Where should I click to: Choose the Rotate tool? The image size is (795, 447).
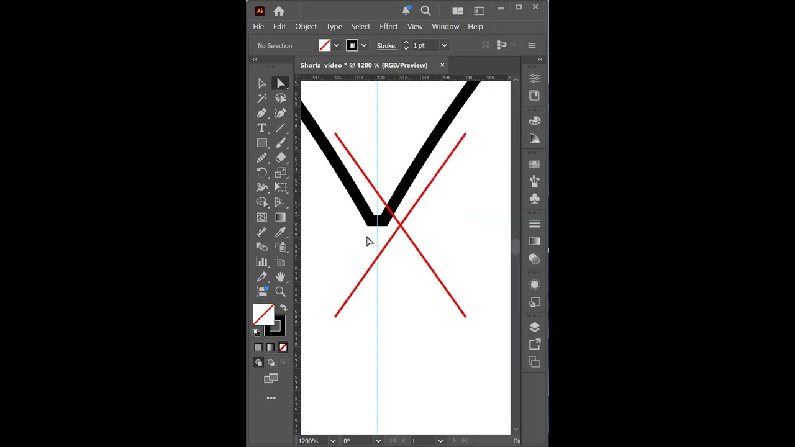tap(262, 173)
